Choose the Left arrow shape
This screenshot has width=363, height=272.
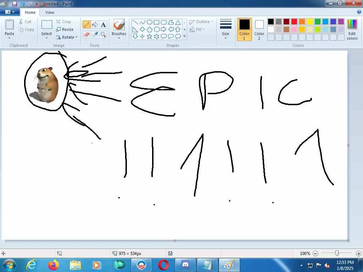[171, 29]
